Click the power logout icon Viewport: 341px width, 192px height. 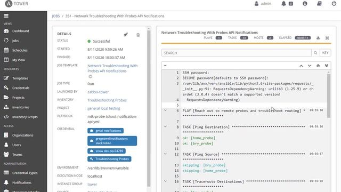point(334,4)
